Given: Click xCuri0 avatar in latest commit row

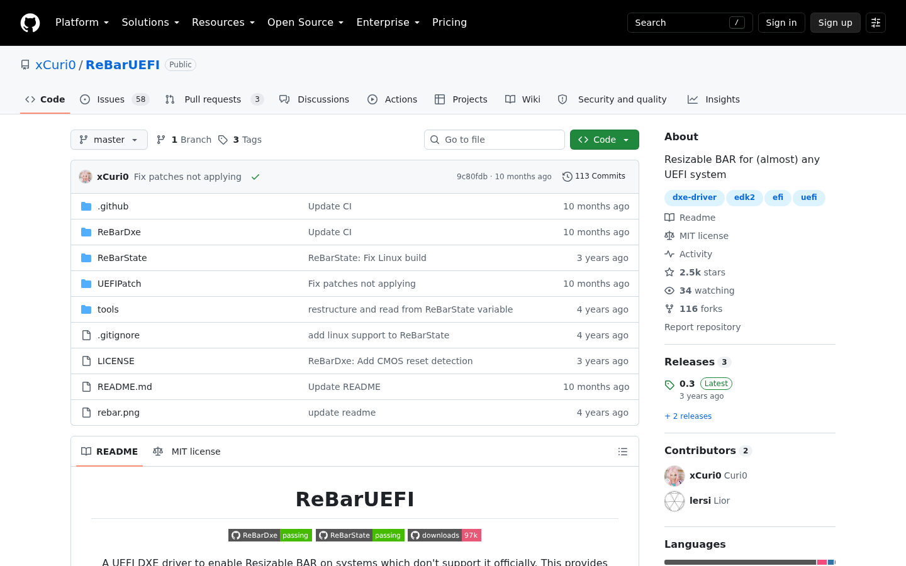Looking at the screenshot, I should pos(86,177).
